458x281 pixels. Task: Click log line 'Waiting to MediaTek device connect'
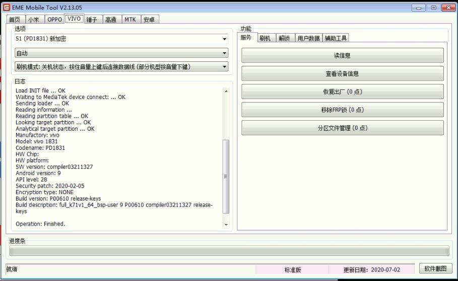coord(71,97)
